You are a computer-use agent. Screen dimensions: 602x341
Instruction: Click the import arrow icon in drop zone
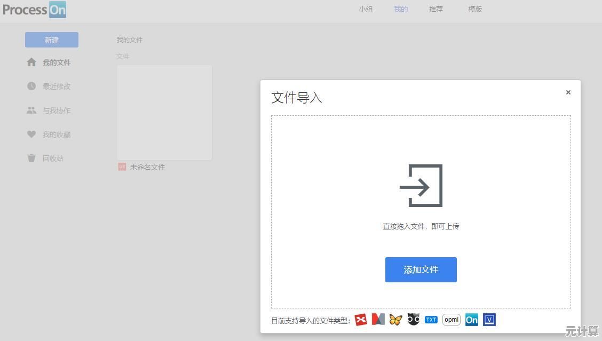(421, 186)
